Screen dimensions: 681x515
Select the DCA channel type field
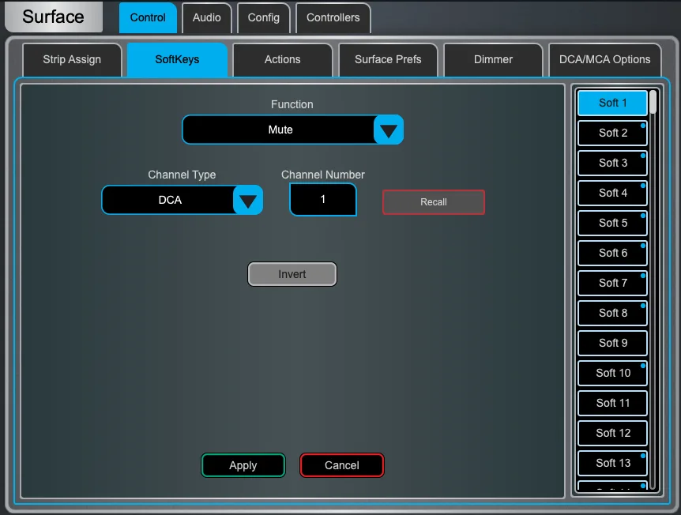[168, 200]
